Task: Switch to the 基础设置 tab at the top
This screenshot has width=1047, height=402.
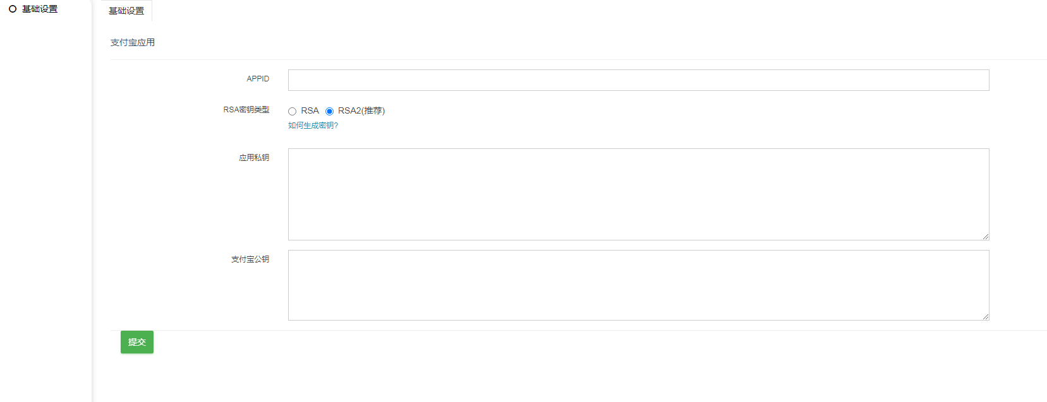Action: 126,11
